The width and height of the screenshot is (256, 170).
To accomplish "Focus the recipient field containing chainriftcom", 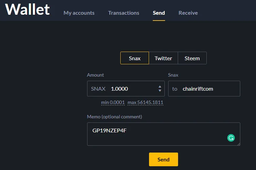I will [x=208, y=89].
